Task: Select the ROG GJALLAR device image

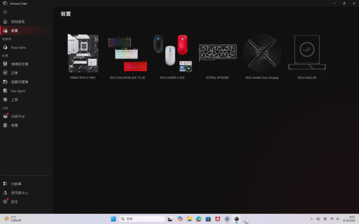Action: point(307,53)
